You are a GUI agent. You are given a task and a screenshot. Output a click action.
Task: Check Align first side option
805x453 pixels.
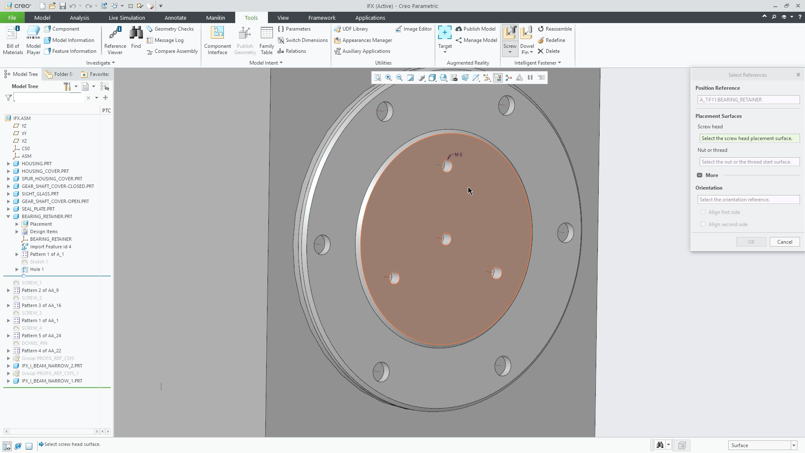tap(703, 212)
